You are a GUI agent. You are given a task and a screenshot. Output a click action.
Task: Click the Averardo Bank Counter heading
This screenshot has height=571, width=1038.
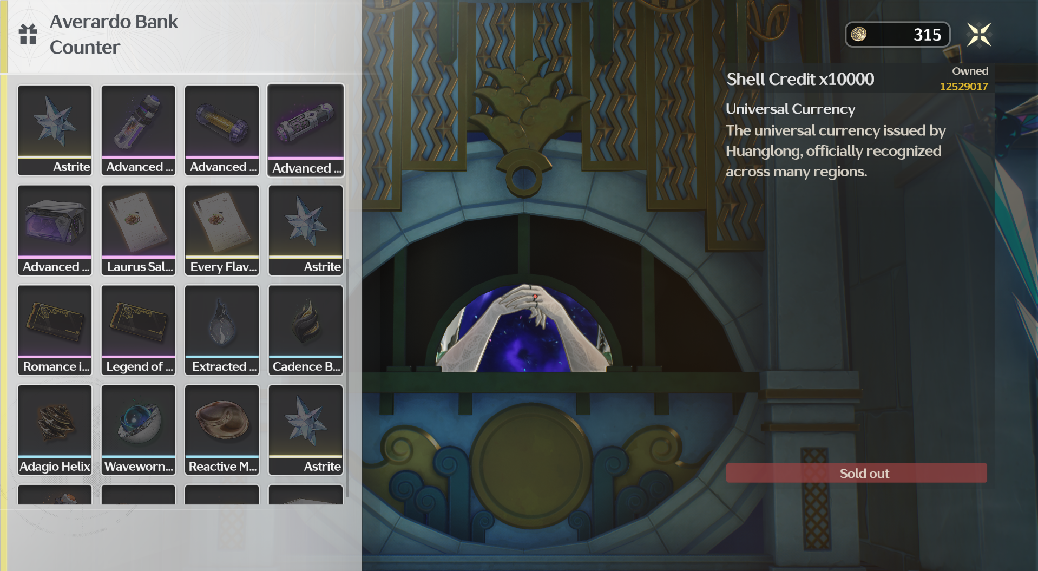[x=114, y=34]
